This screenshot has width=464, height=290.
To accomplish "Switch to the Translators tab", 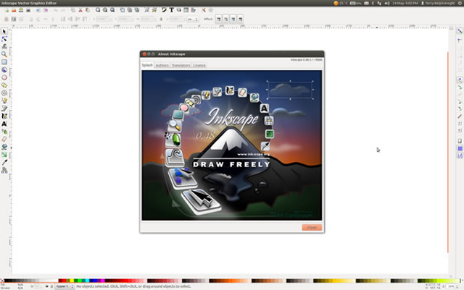I will [181, 65].
